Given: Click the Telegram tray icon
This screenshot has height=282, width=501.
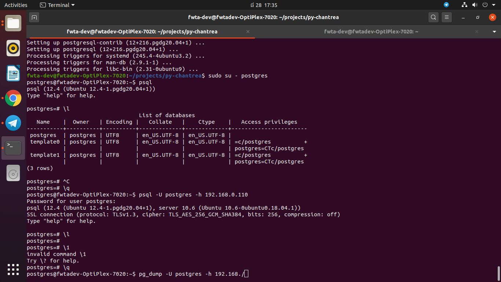Looking at the screenshot, I should [446, 5].
